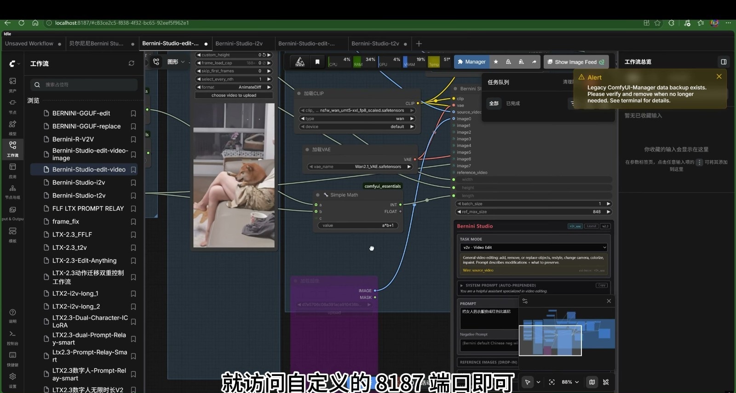Refresh the 工作流 workflow list
This screenshot has height=393, width=736.
tap(132, 63)
